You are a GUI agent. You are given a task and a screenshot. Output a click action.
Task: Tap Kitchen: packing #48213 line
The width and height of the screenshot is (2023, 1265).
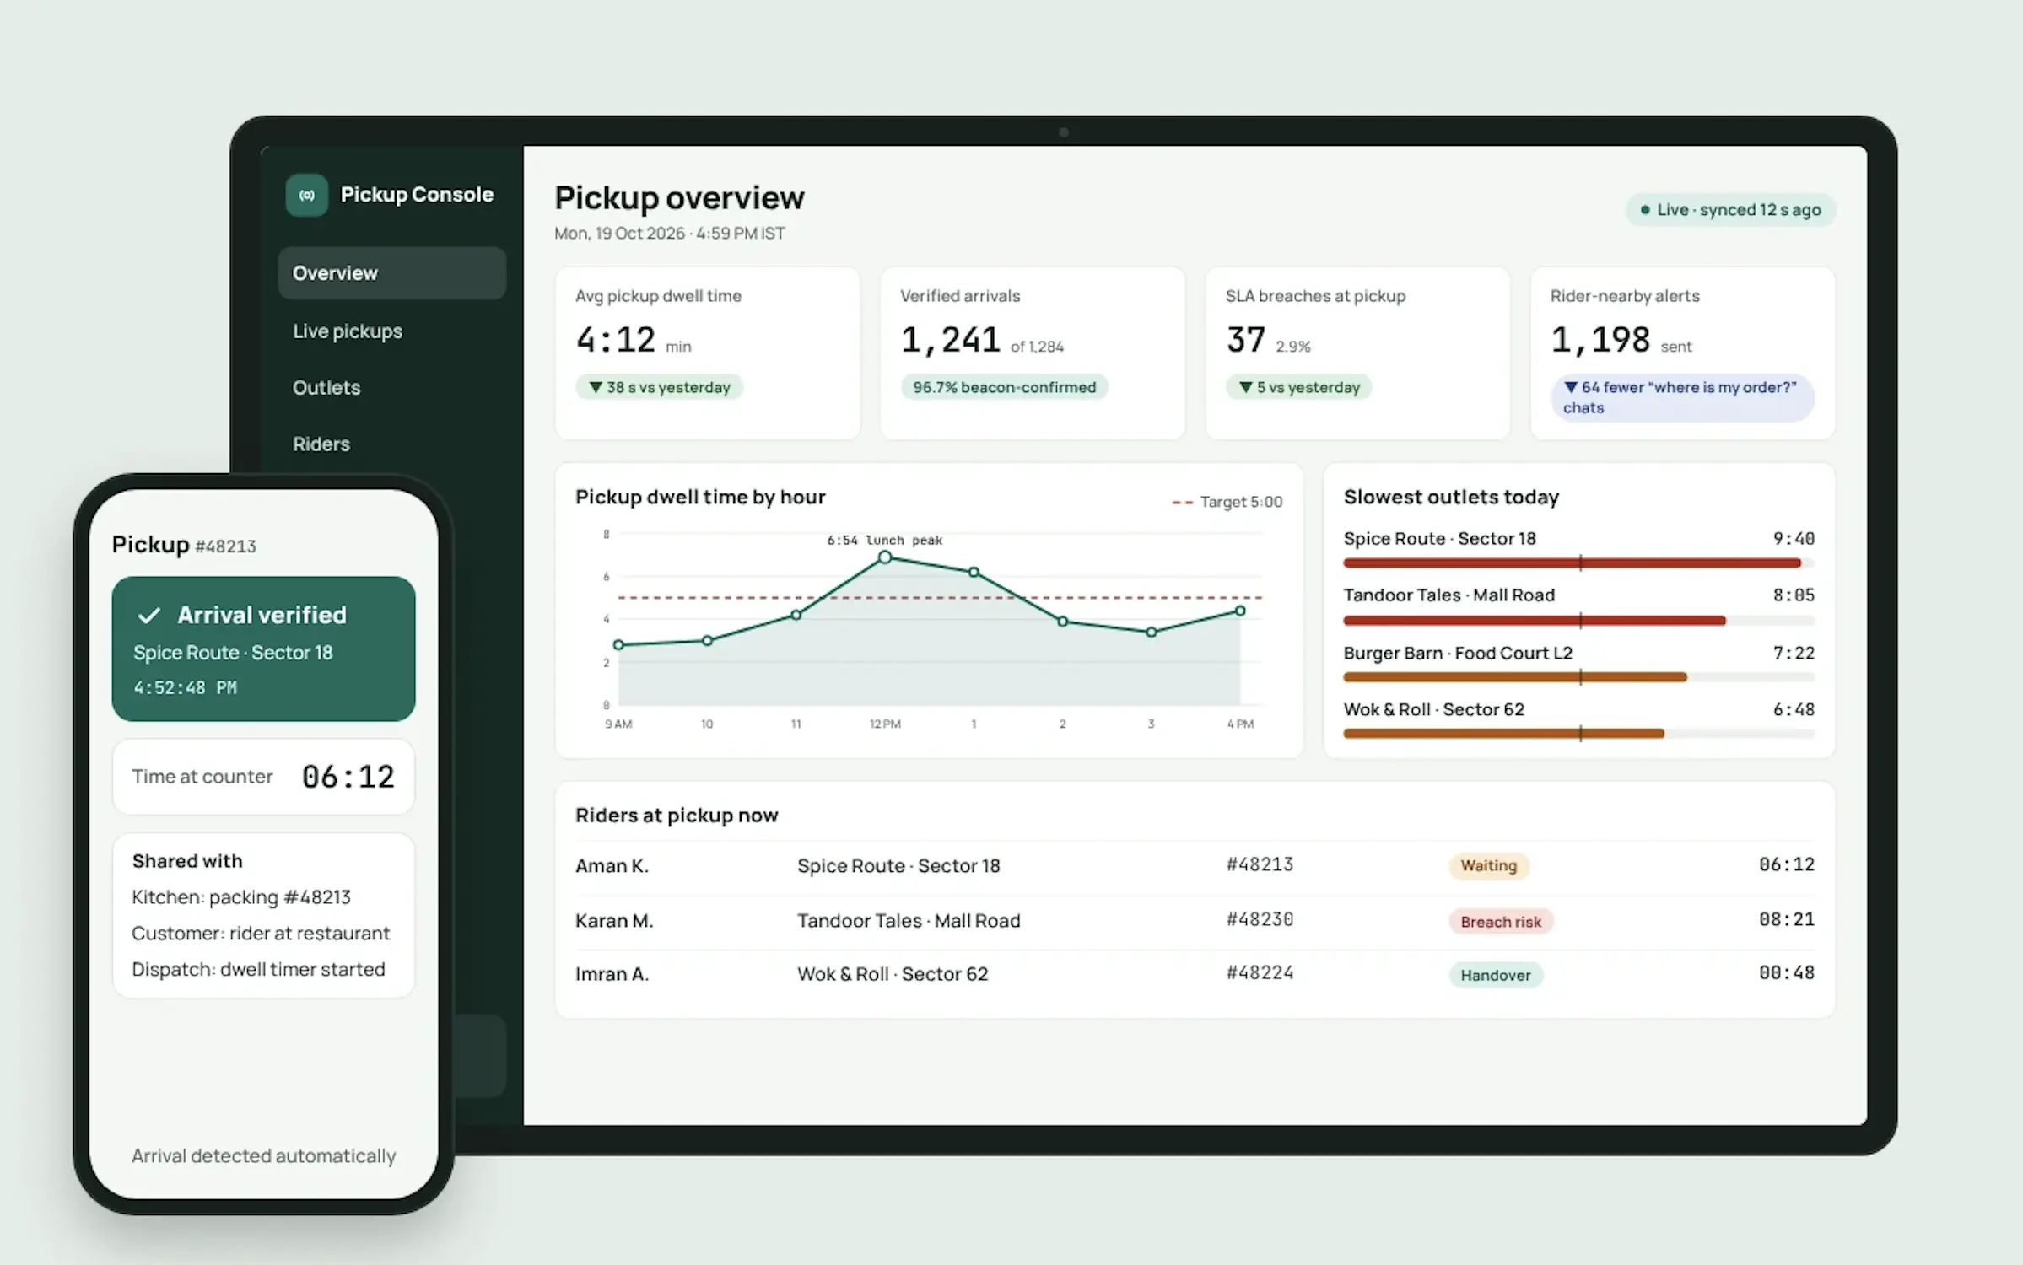click(x=241, y=898)
